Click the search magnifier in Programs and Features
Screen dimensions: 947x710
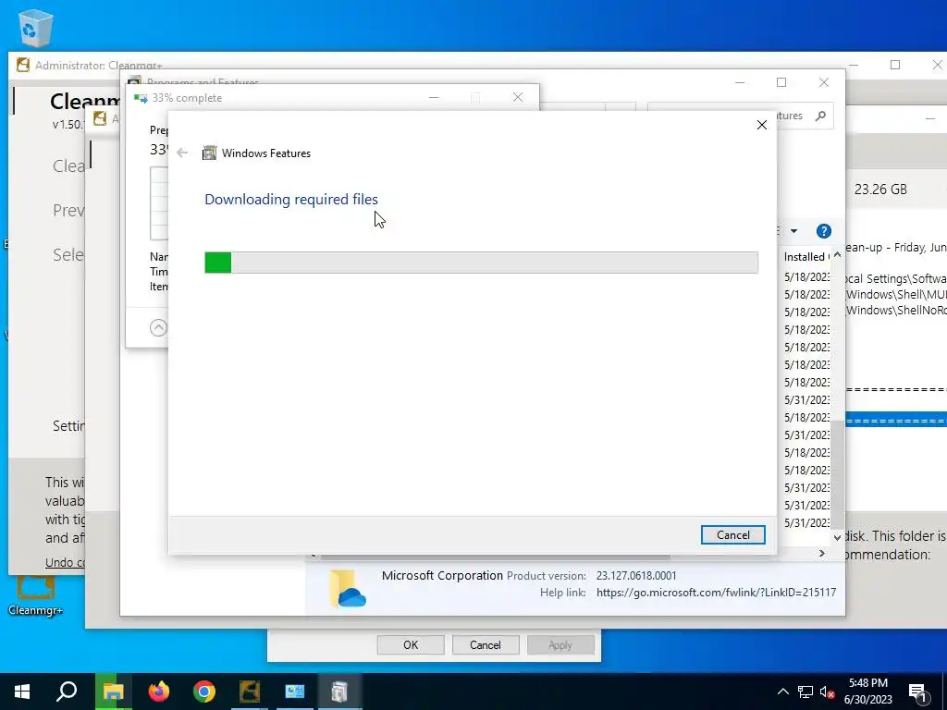(820, 116)
